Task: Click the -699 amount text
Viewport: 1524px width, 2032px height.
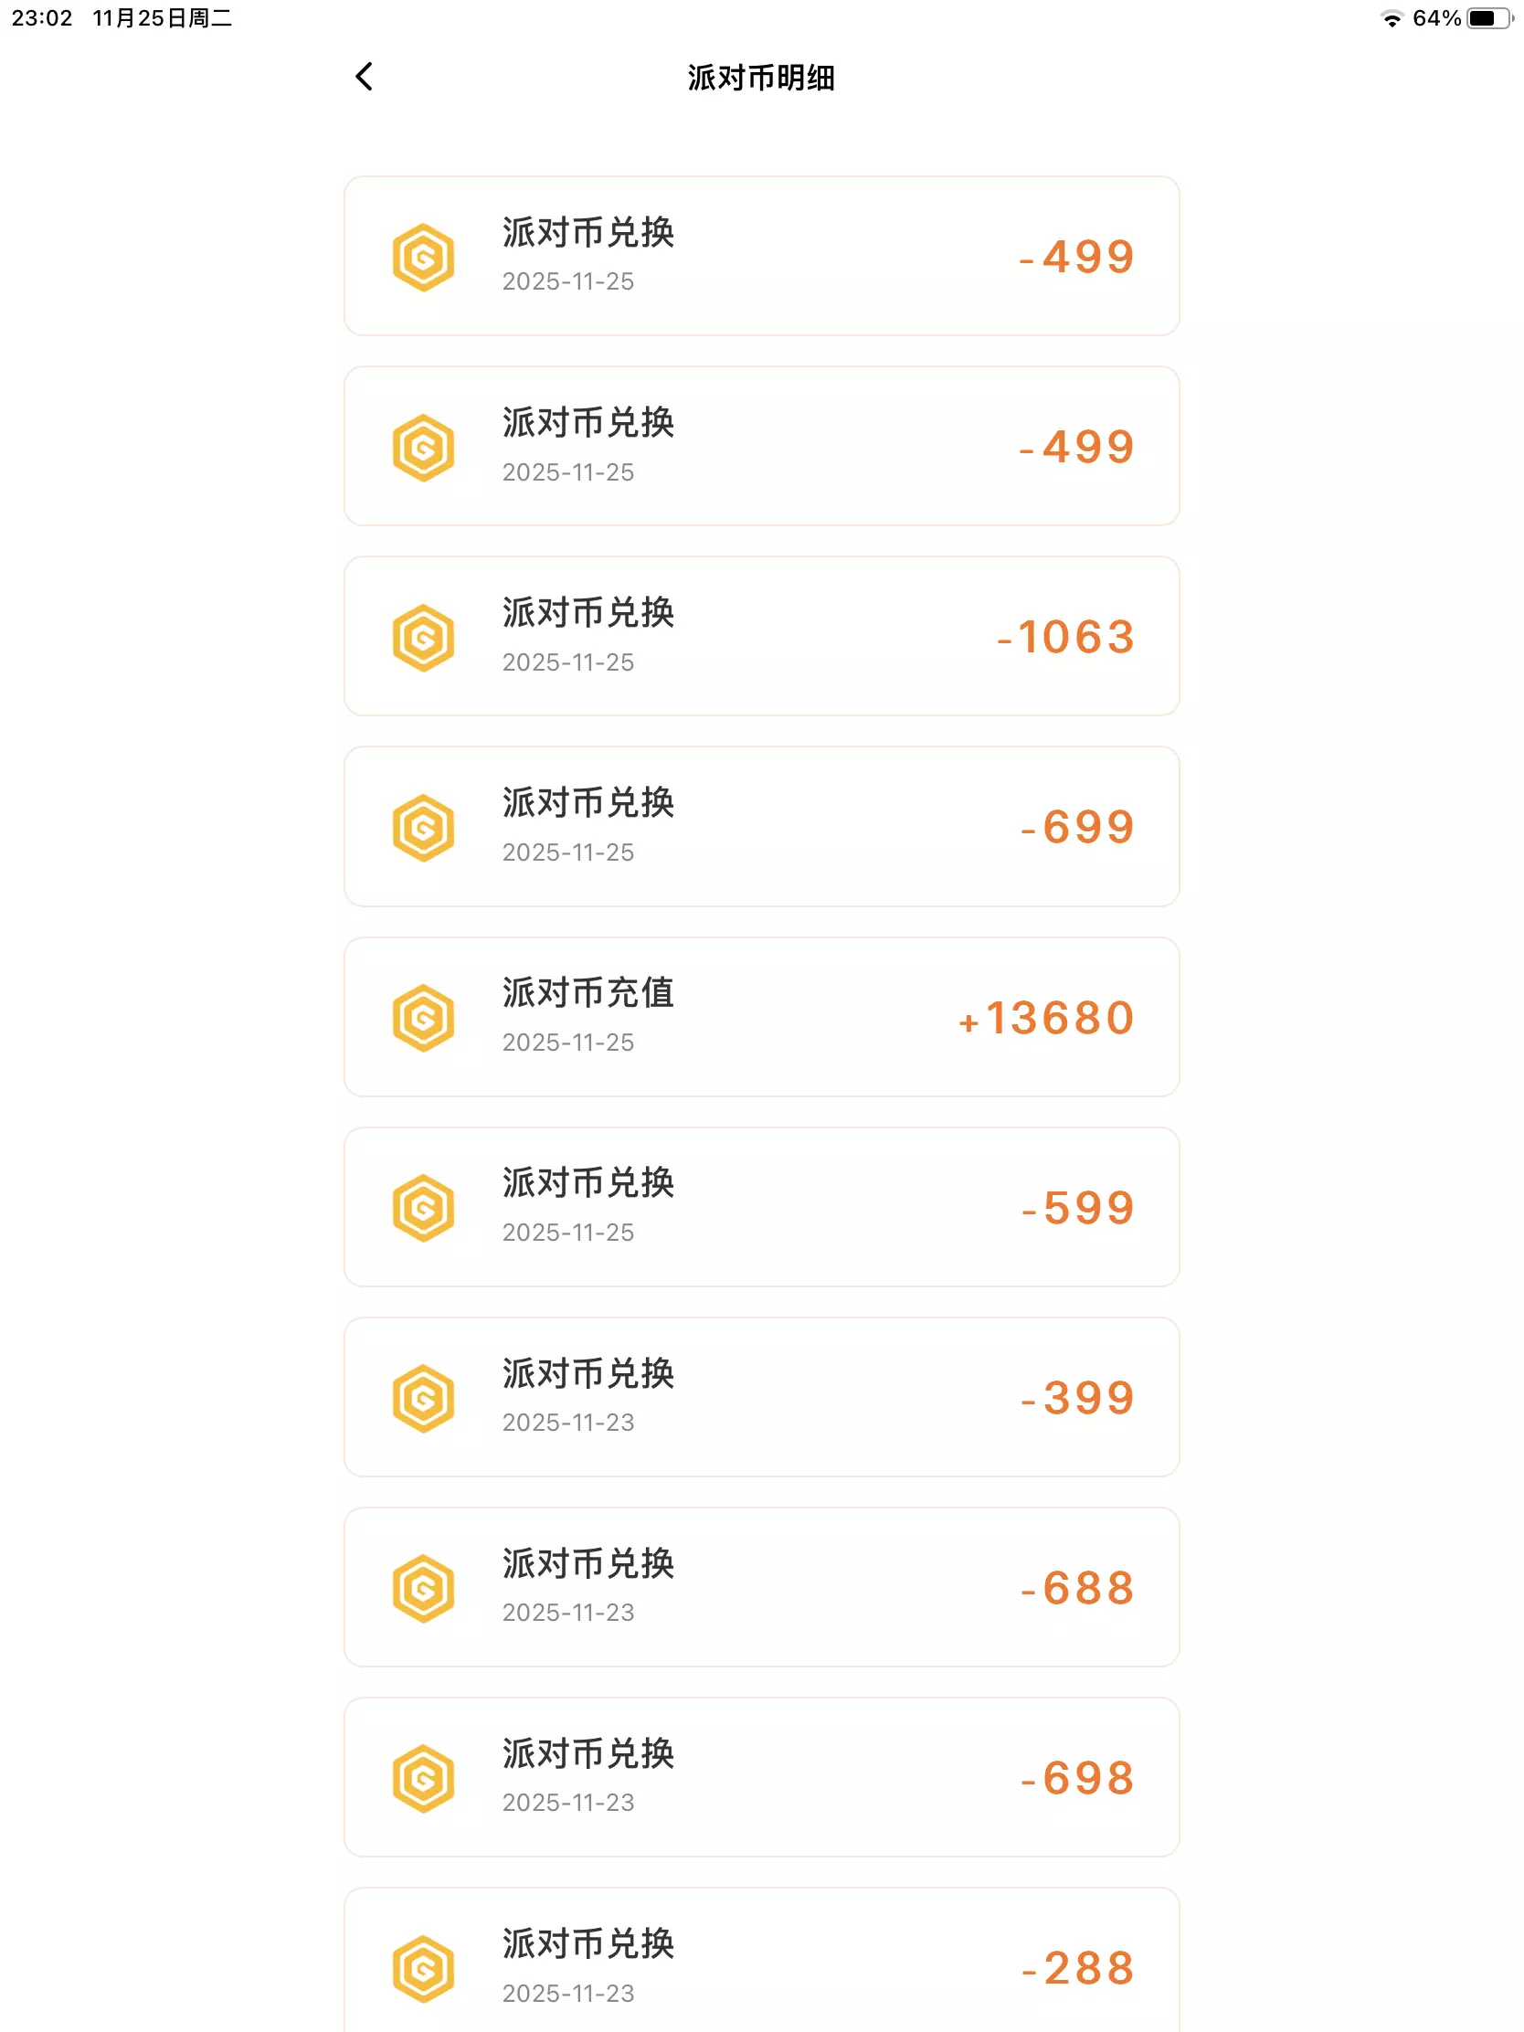Action: click(x=1077, y=827)
